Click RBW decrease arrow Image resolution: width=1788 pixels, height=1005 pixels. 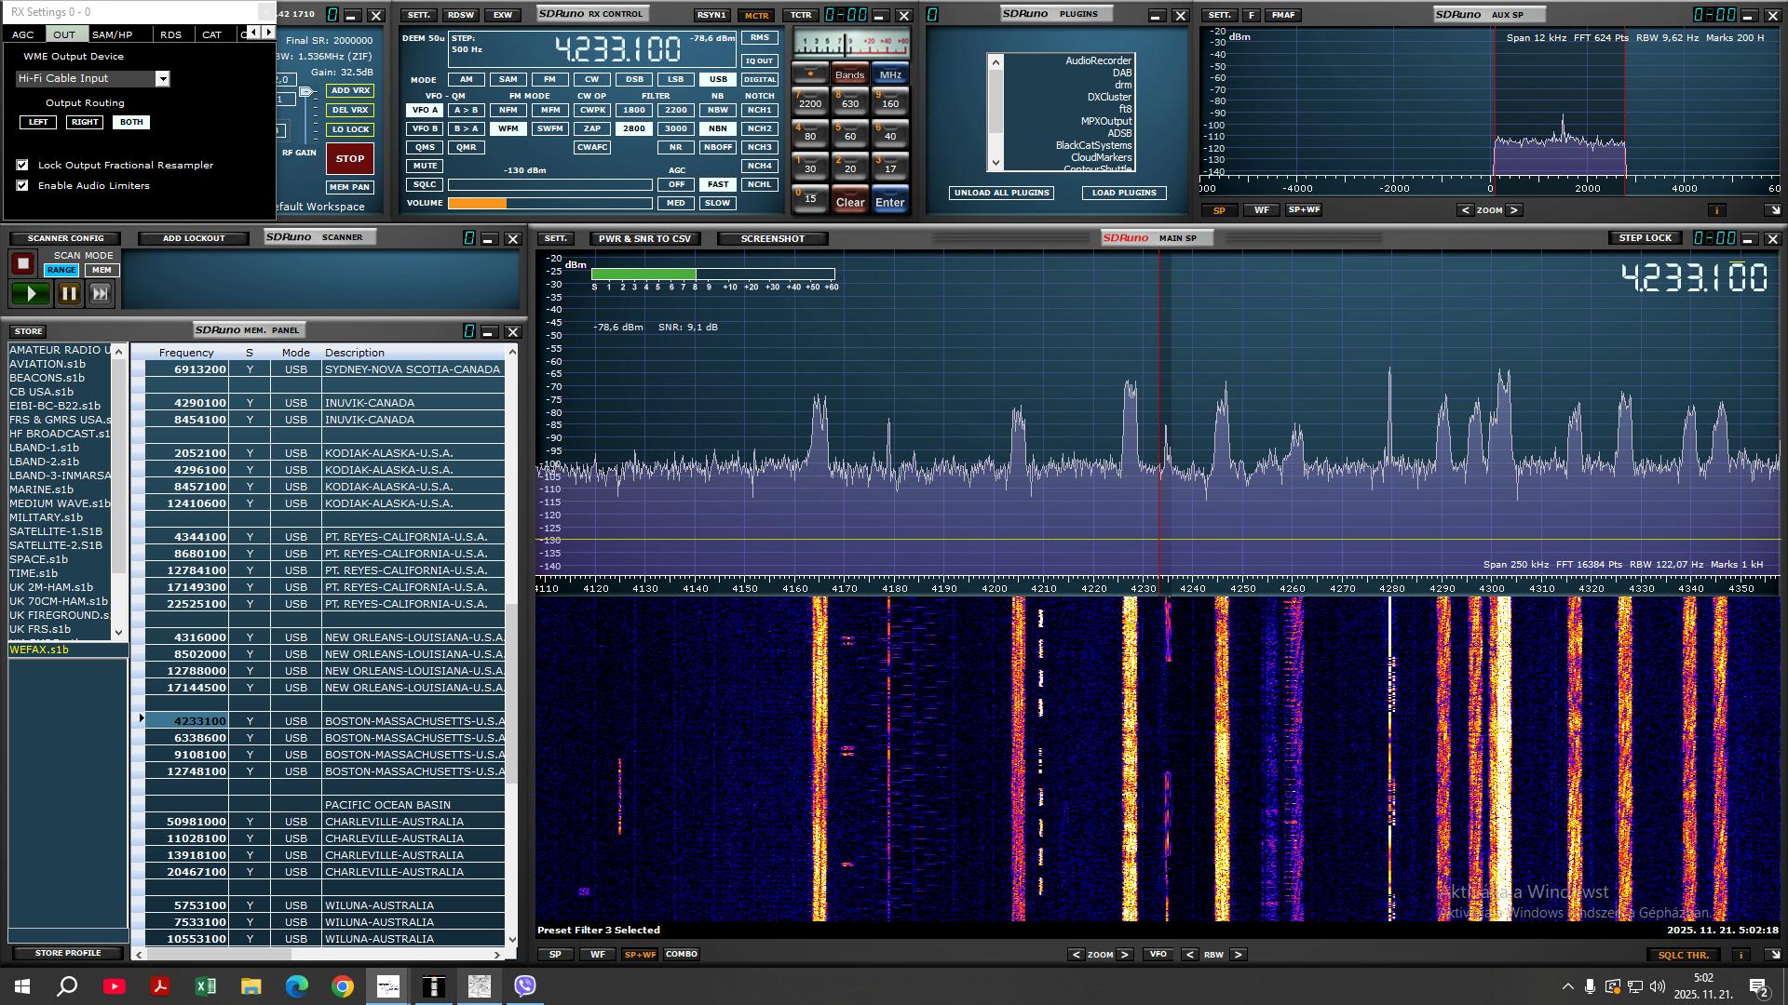(x=1189, y=955)
